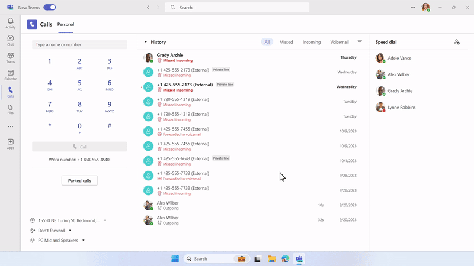474x266 pixels.
Task: Toggle the New Teams switch
Action: tap(50, 7)
